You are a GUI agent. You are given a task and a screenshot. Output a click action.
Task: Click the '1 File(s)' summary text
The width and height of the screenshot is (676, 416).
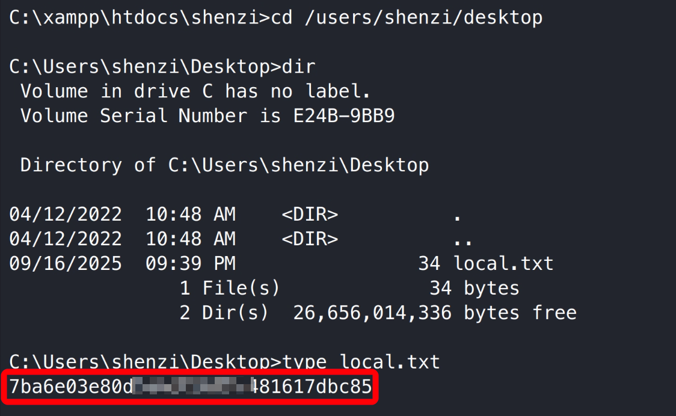tap(230, 288)
